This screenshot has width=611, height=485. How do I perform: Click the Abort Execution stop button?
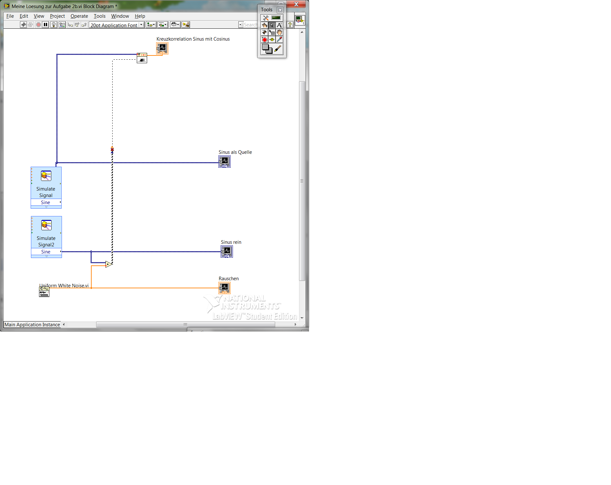pyautogui.click(x=38, y=25)
